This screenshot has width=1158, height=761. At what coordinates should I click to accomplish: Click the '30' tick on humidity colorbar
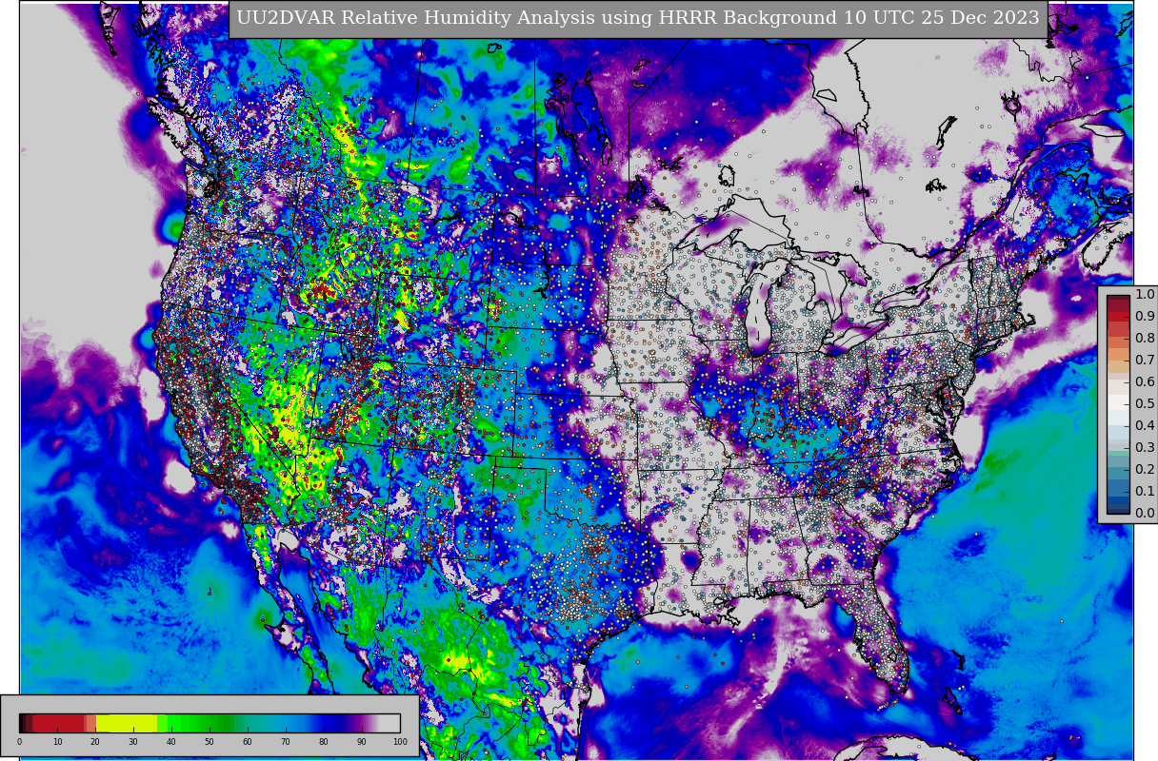click(x=133, y=741)
